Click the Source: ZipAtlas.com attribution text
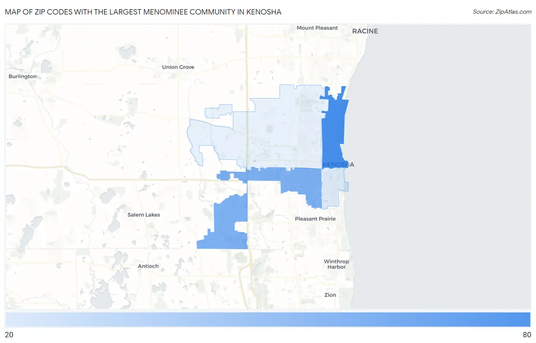Viewport: 536px width, 343px height. (502, 12)
